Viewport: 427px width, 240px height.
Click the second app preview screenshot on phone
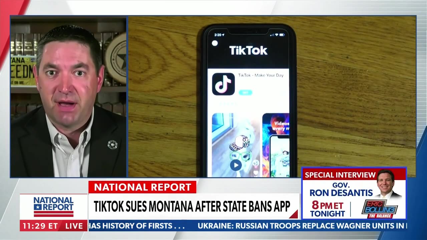276,145
